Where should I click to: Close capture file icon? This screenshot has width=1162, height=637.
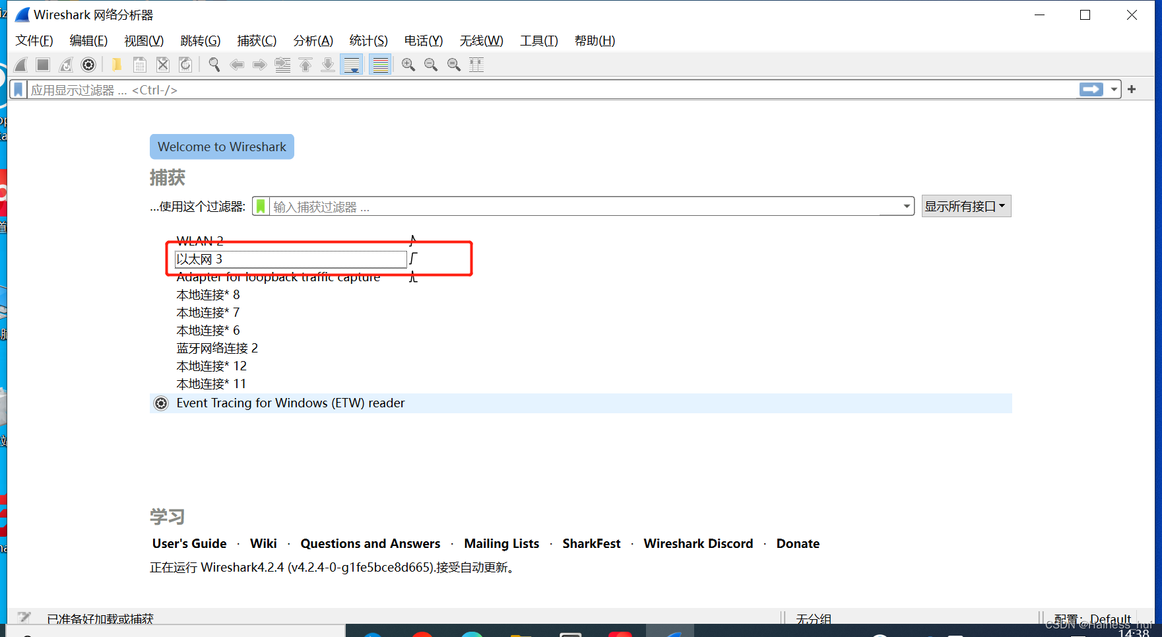pyautogui.click(x=163, y=65)
